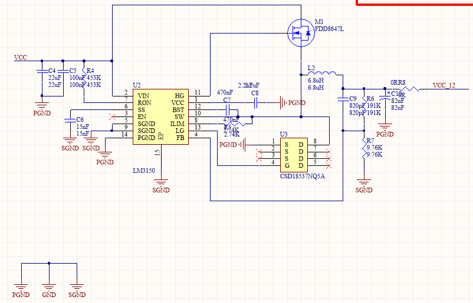Click the PGND ground symbol from pin 14
This screenshot has width=473, height=303.
click(105, 155)
